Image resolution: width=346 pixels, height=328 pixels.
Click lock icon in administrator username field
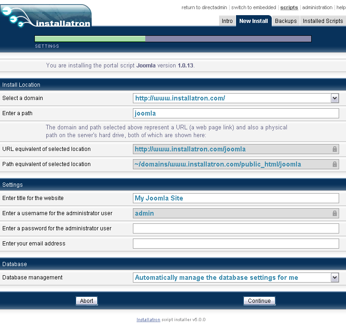click(335, 213)
